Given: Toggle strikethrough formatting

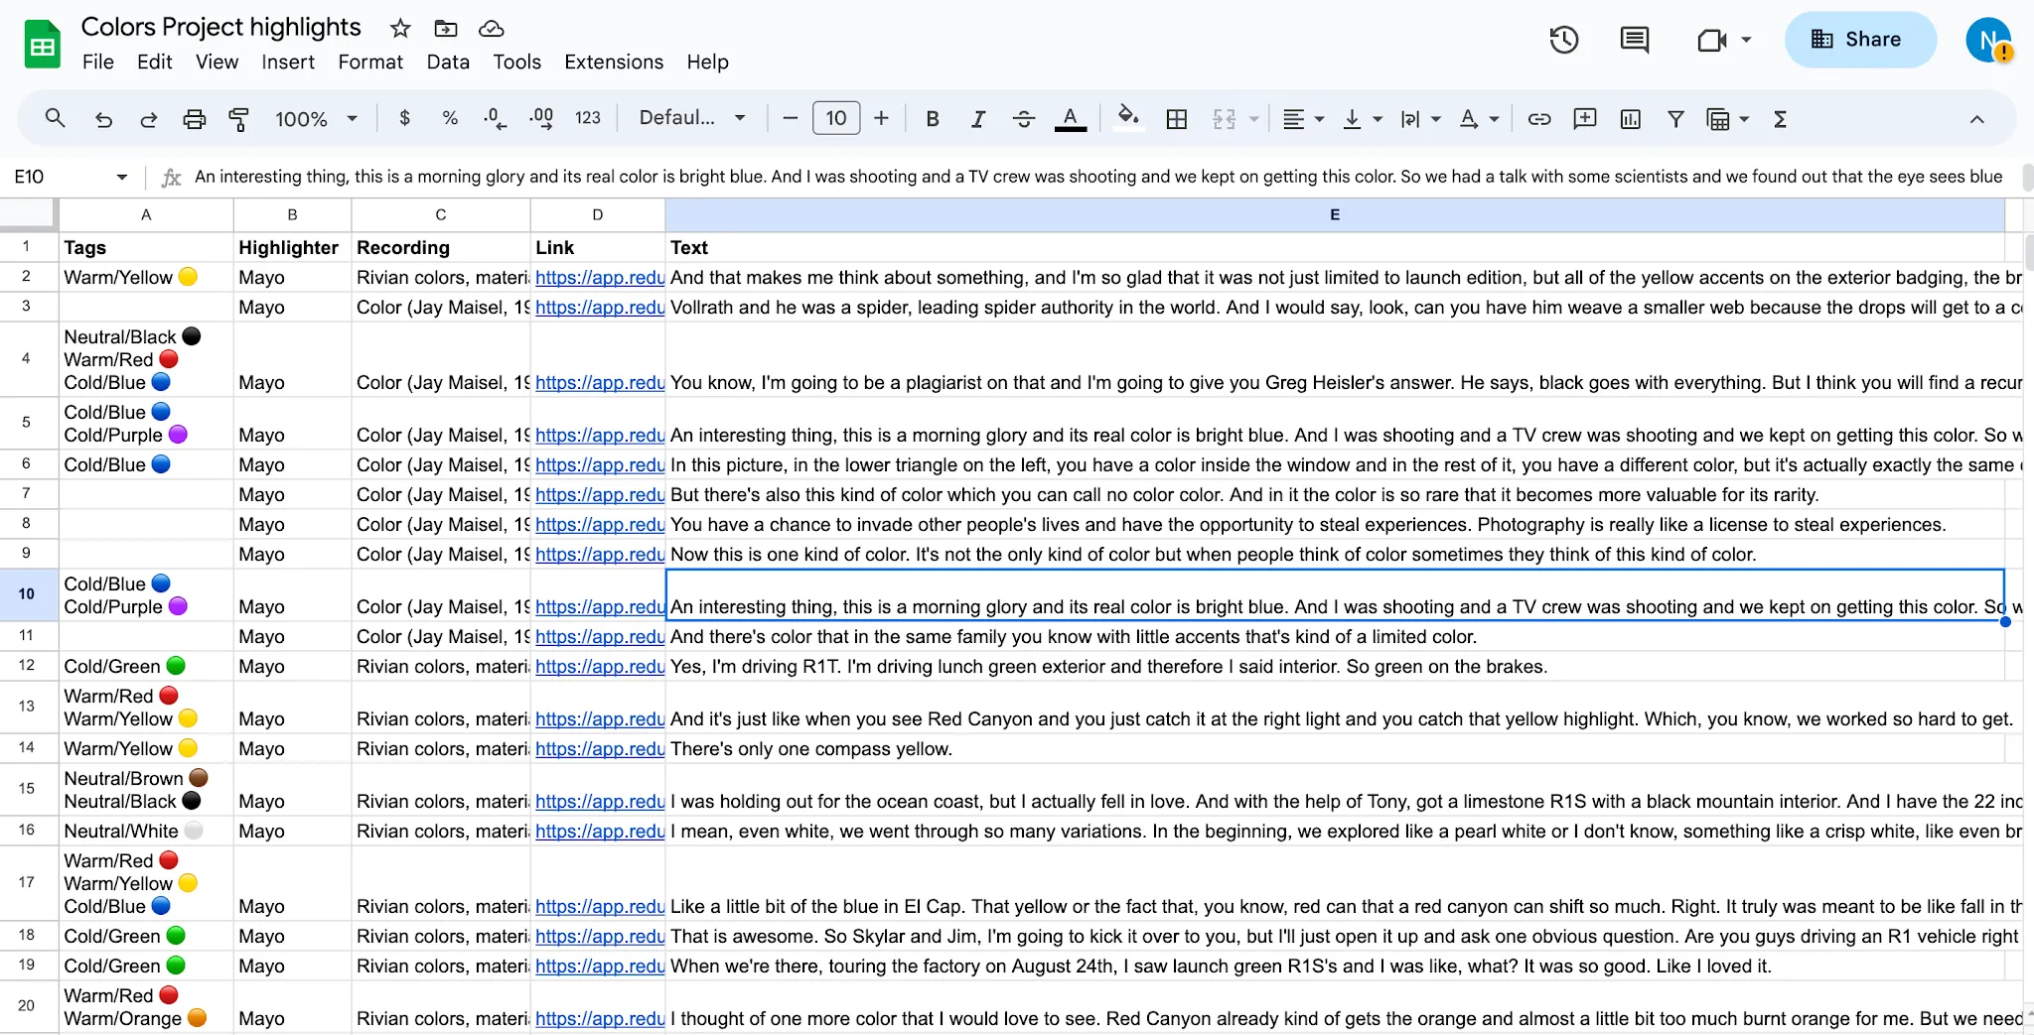Looking at the screenshot, I should pyautogui.click(x=1024, y=119).
